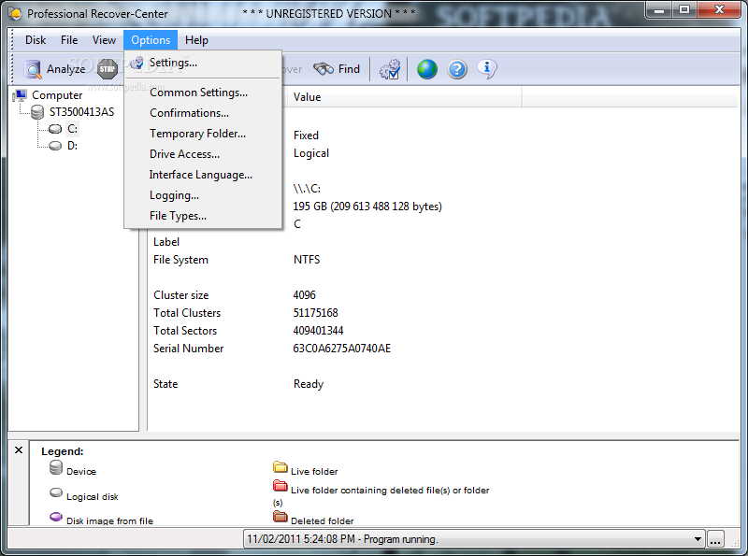Viewport: 748px width, 556px height.
Task: Open the status log dropdown arrow
Action: [x=698, y=539]
